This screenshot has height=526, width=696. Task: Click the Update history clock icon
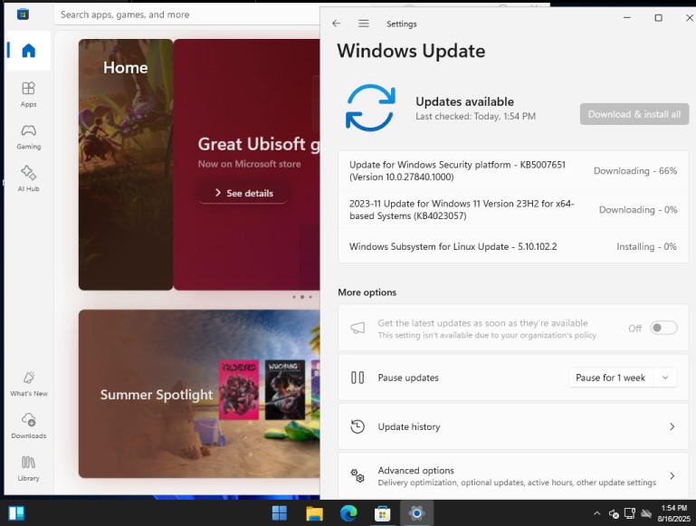coord(358,426)
